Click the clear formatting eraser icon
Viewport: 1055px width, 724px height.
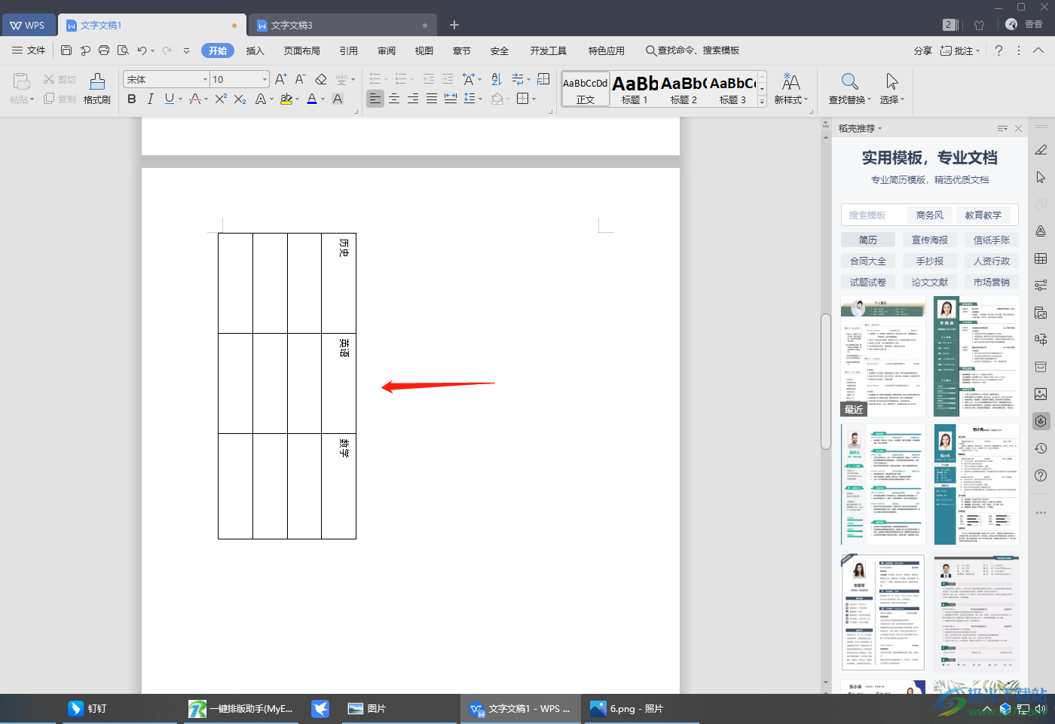tap(320, 79)
